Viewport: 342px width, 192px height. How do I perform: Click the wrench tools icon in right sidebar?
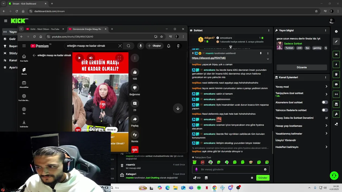click(x=336, y=114)
